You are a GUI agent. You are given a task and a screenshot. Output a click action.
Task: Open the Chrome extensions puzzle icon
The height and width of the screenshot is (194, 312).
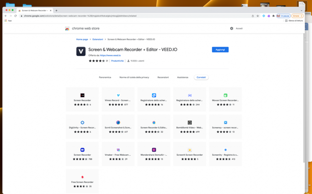click(x=273, y=16)
